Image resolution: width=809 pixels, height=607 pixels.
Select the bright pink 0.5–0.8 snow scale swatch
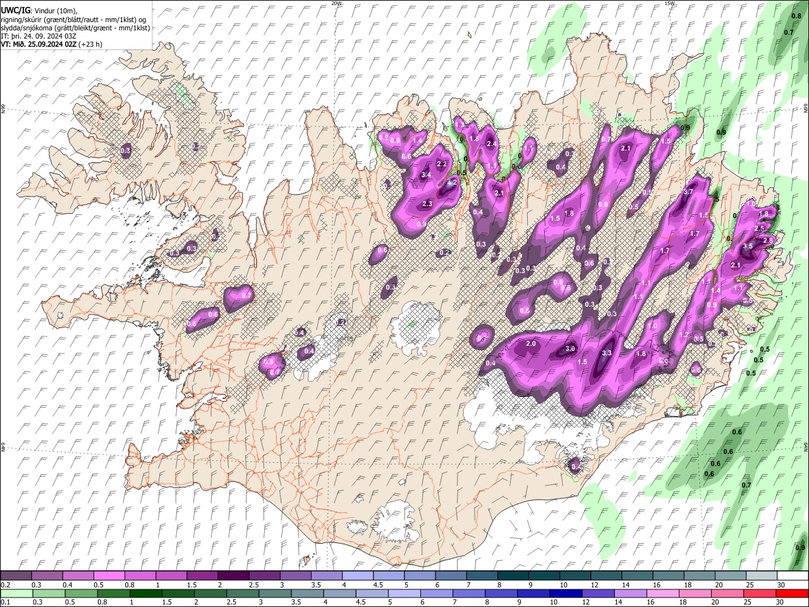[x=109, y=576]
